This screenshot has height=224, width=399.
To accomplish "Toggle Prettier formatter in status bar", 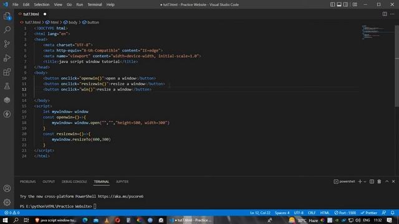I will point(369,213).
